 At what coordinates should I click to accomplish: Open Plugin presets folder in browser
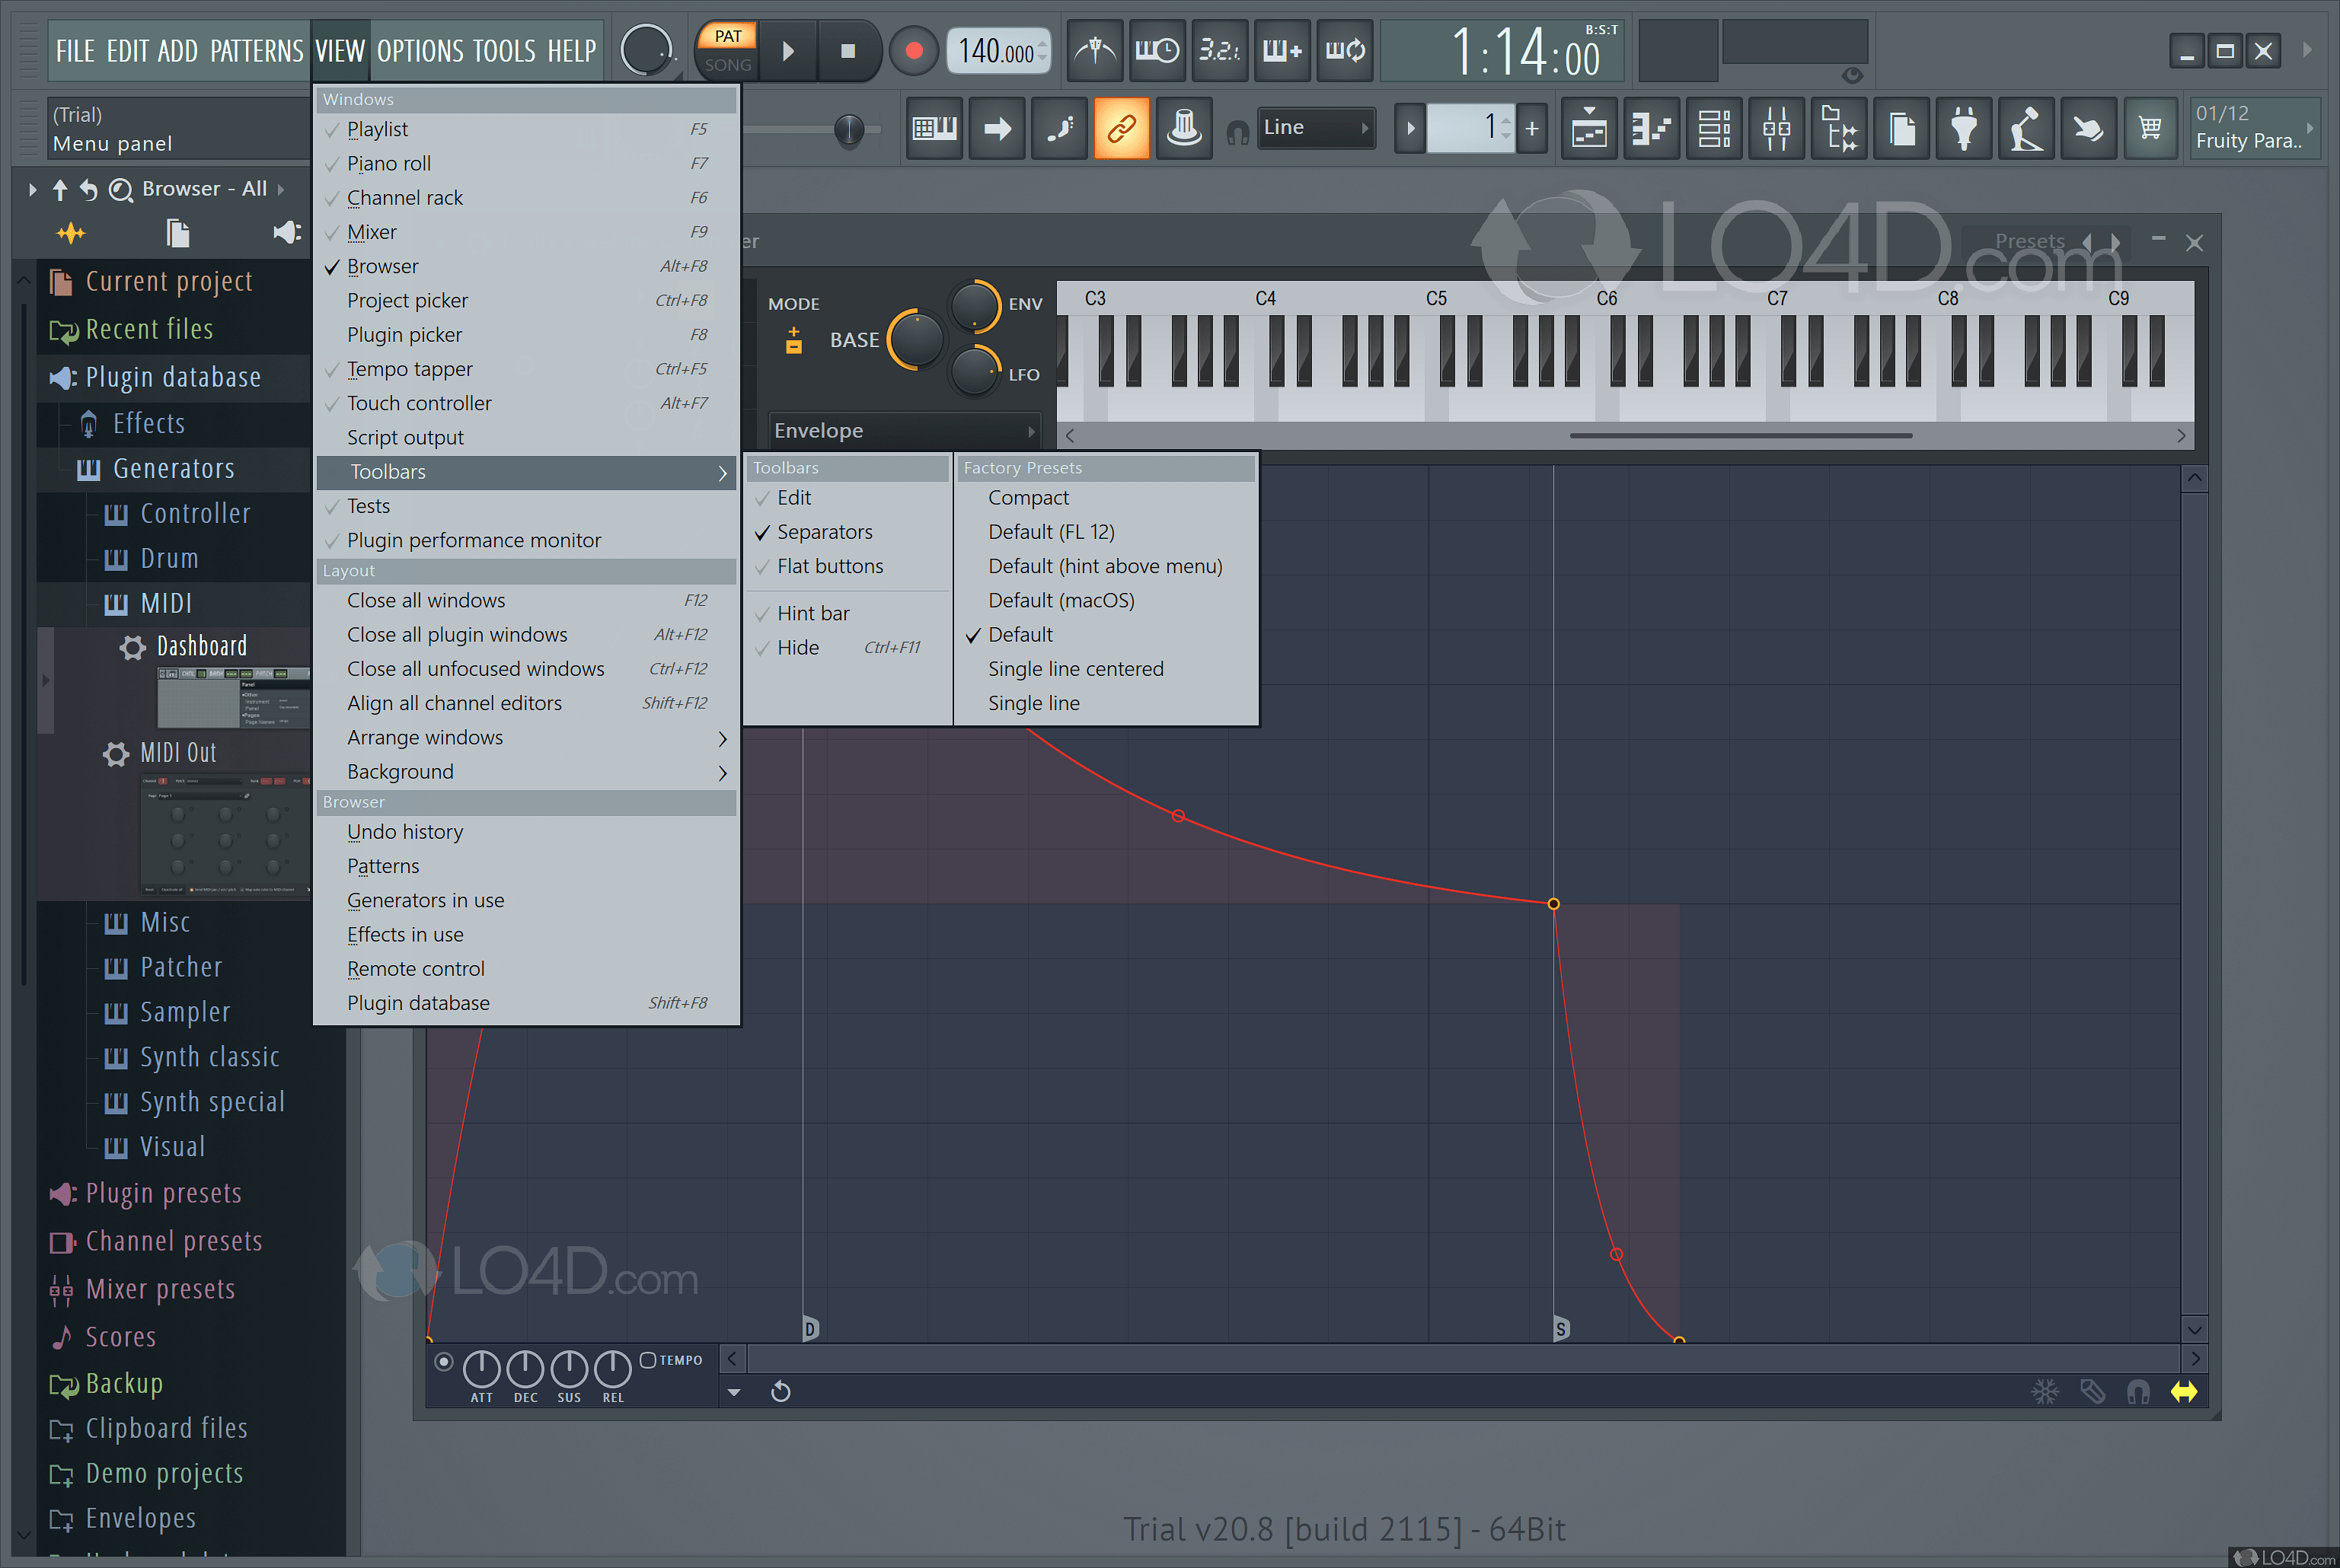click(163, 1193)
